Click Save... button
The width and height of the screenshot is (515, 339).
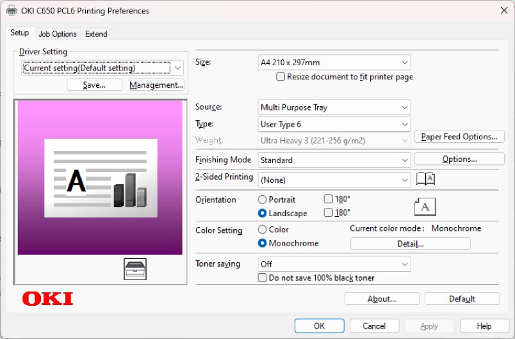click(94, 85)
